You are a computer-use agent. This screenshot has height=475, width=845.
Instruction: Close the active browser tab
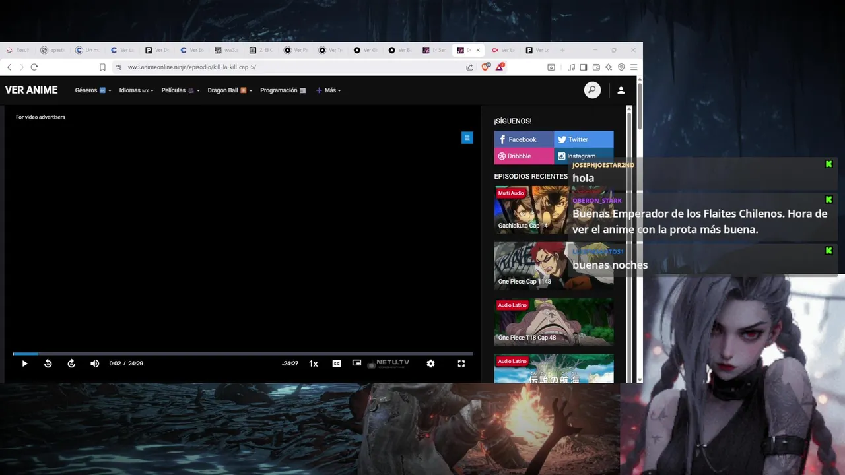[x=478, y=50]
